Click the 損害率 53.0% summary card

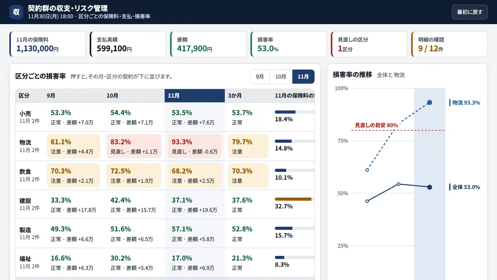tap(288, 44)
